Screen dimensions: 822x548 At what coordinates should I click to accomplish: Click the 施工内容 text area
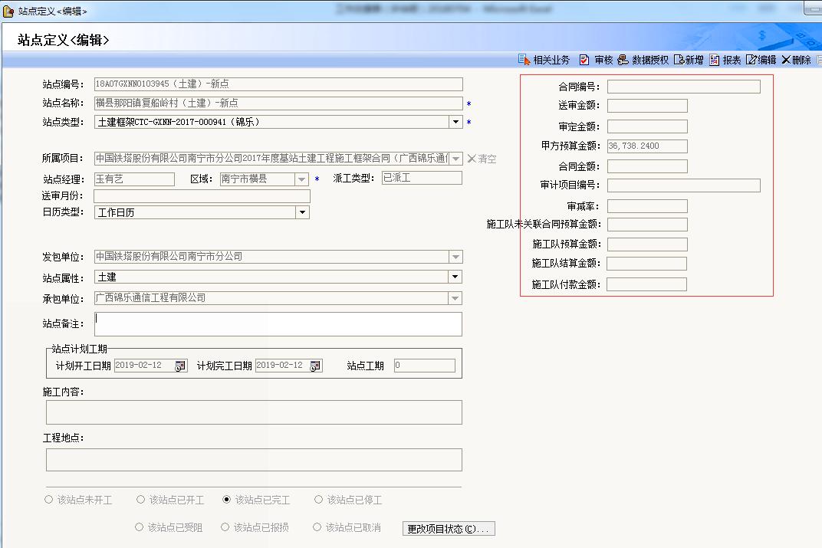[x=254, y=412]
